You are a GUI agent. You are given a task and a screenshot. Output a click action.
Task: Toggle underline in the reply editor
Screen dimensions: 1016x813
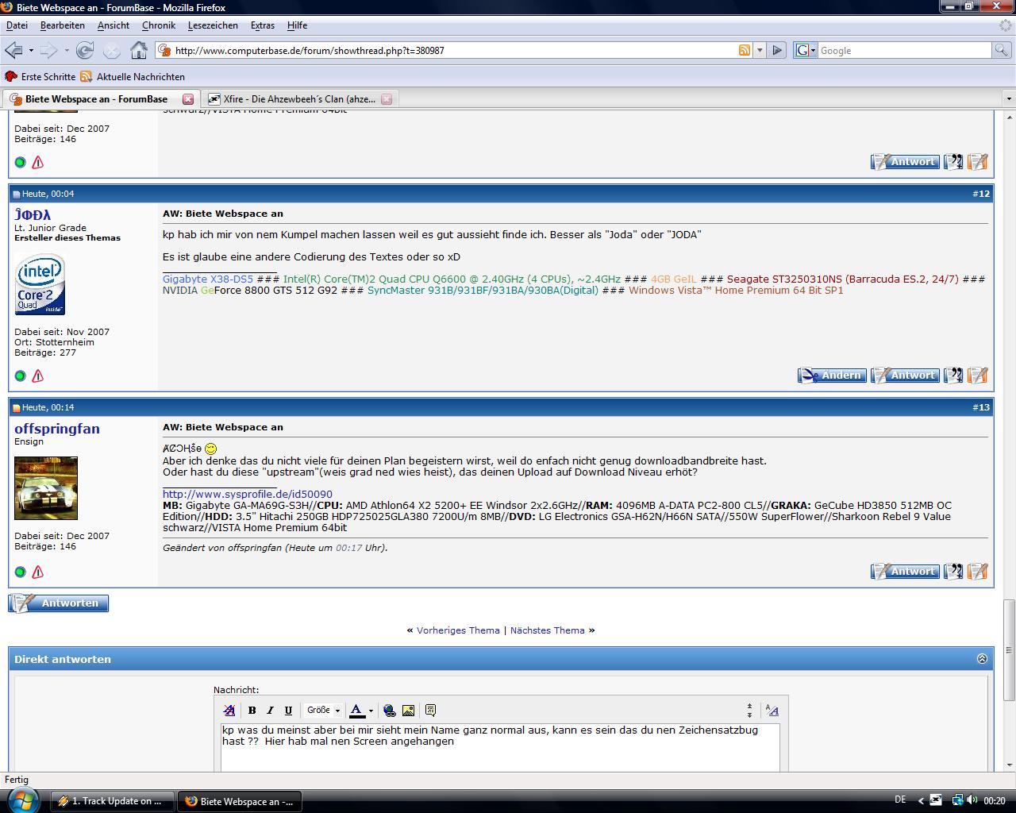coord(288,711)
